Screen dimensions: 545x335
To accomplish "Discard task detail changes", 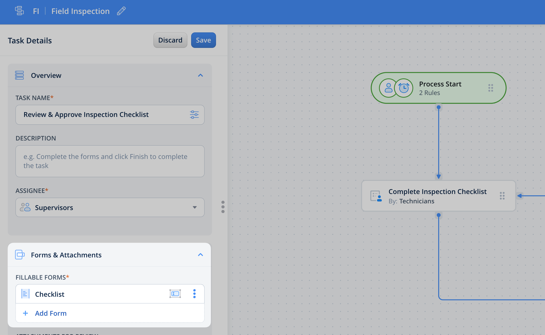I will [170, 40].
